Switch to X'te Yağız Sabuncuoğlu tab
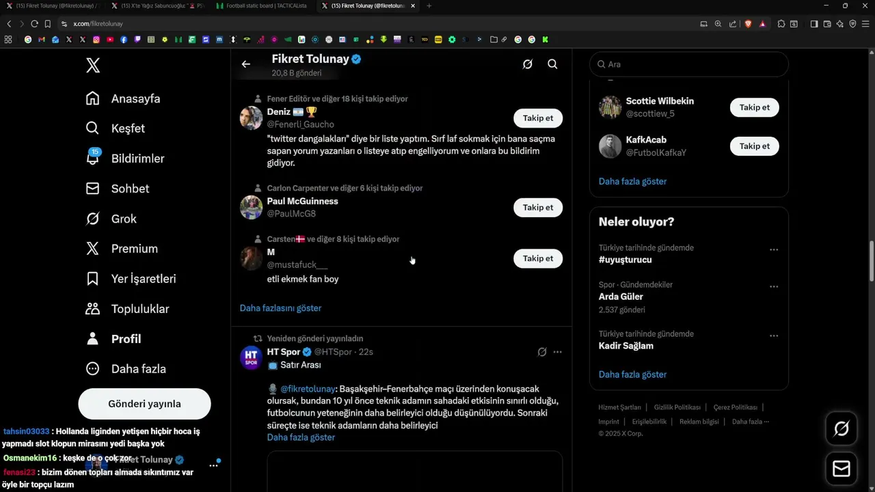Viewport: 875px width, 492px height. click(157, 5)
